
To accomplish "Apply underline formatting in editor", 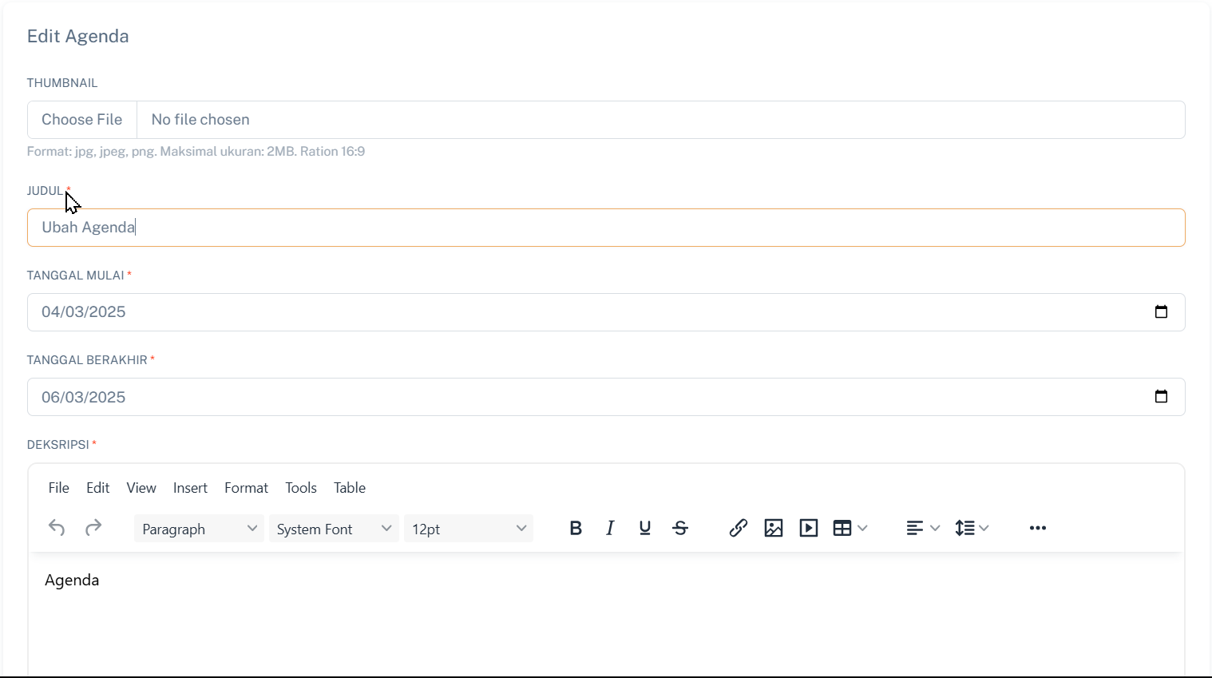I will point(645,528).
